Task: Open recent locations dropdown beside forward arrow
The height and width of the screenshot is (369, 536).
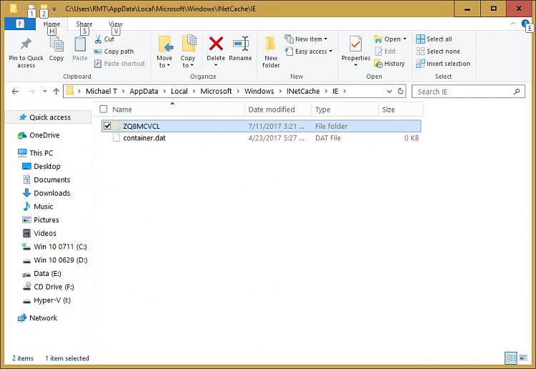Action: coord(44,92)
